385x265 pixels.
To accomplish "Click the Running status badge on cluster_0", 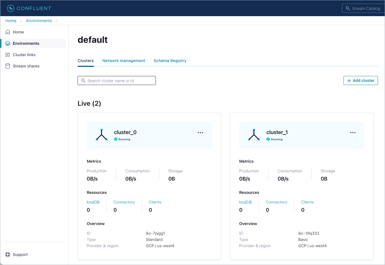I will 122,139.
